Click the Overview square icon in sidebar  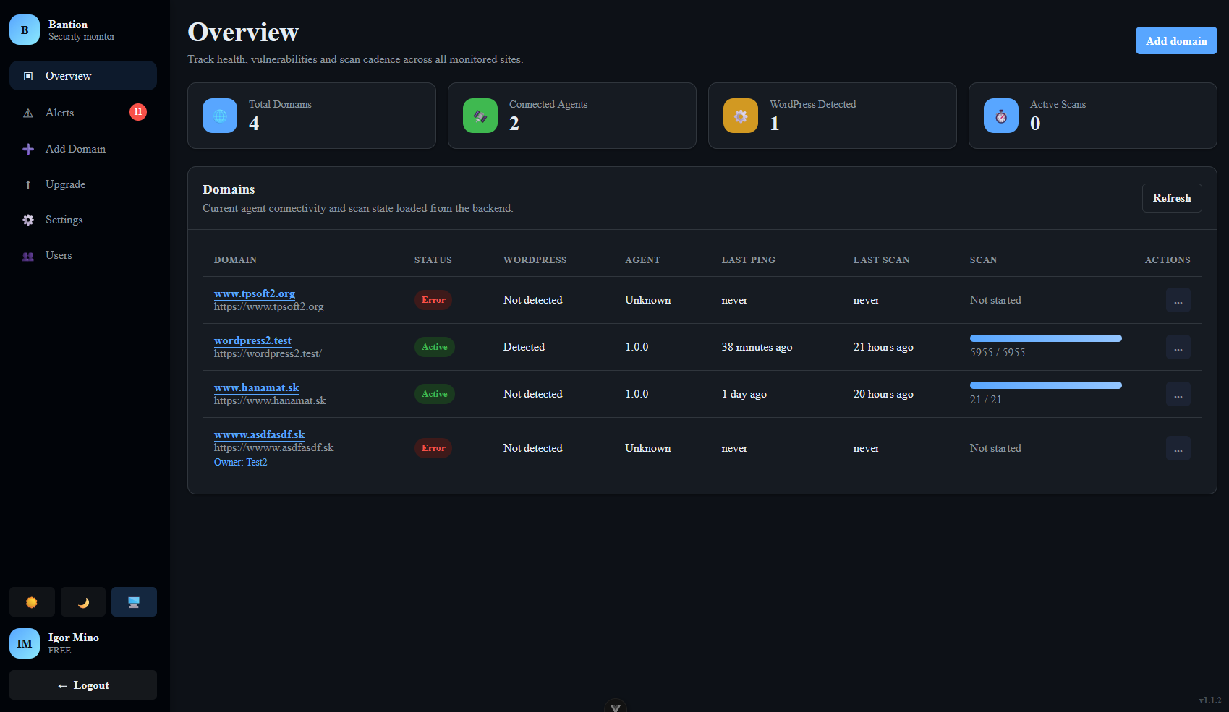[x=28, y=76]
